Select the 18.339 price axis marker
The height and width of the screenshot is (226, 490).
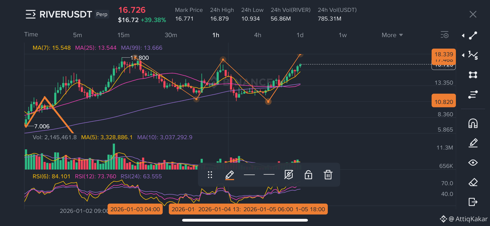[444, 54]
